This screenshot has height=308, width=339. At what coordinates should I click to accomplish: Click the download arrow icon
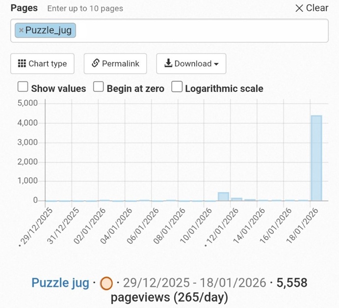tap(168, 63)
